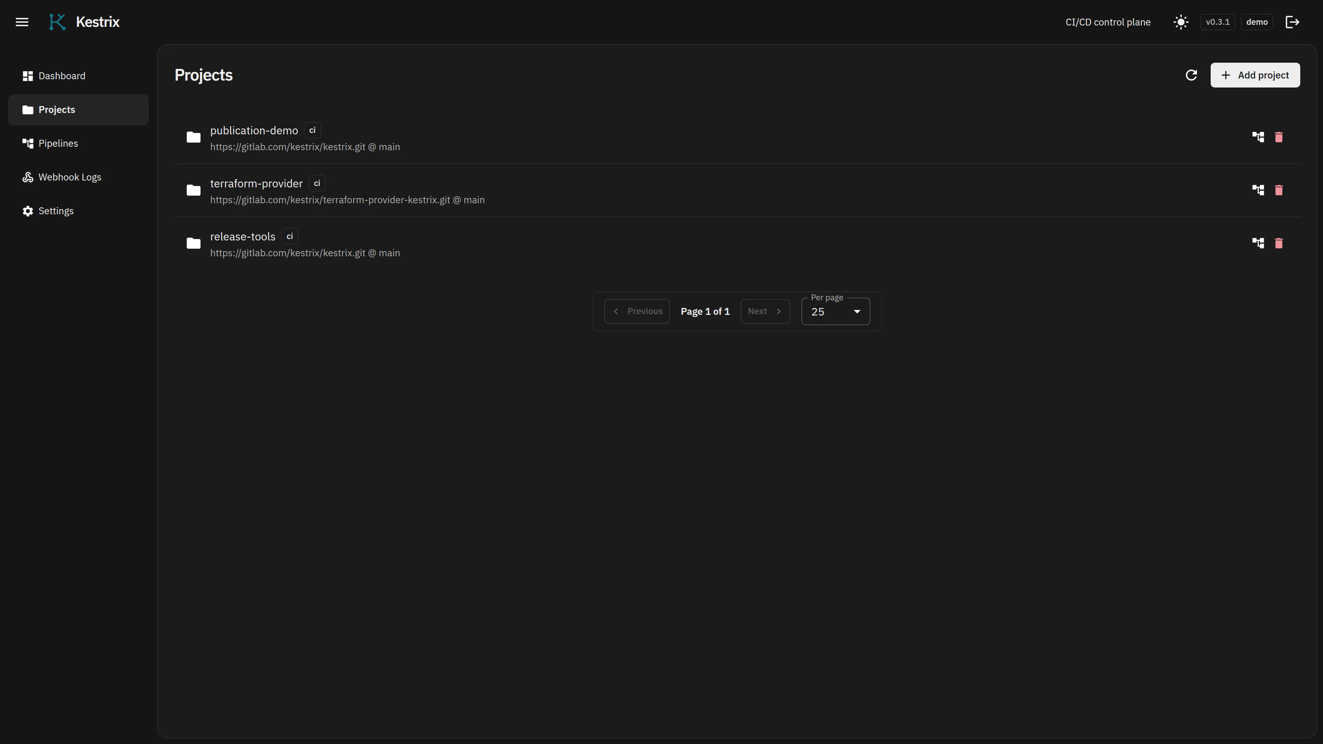The image size is (1323, 744).
Task: Click ci tag on release-tools
Action: pyautogui.click(x=290, y=237)
